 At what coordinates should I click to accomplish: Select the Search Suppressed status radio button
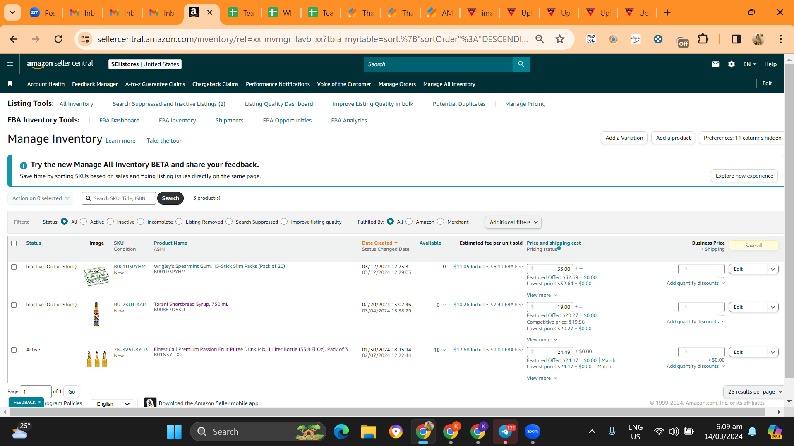(229, 222)
